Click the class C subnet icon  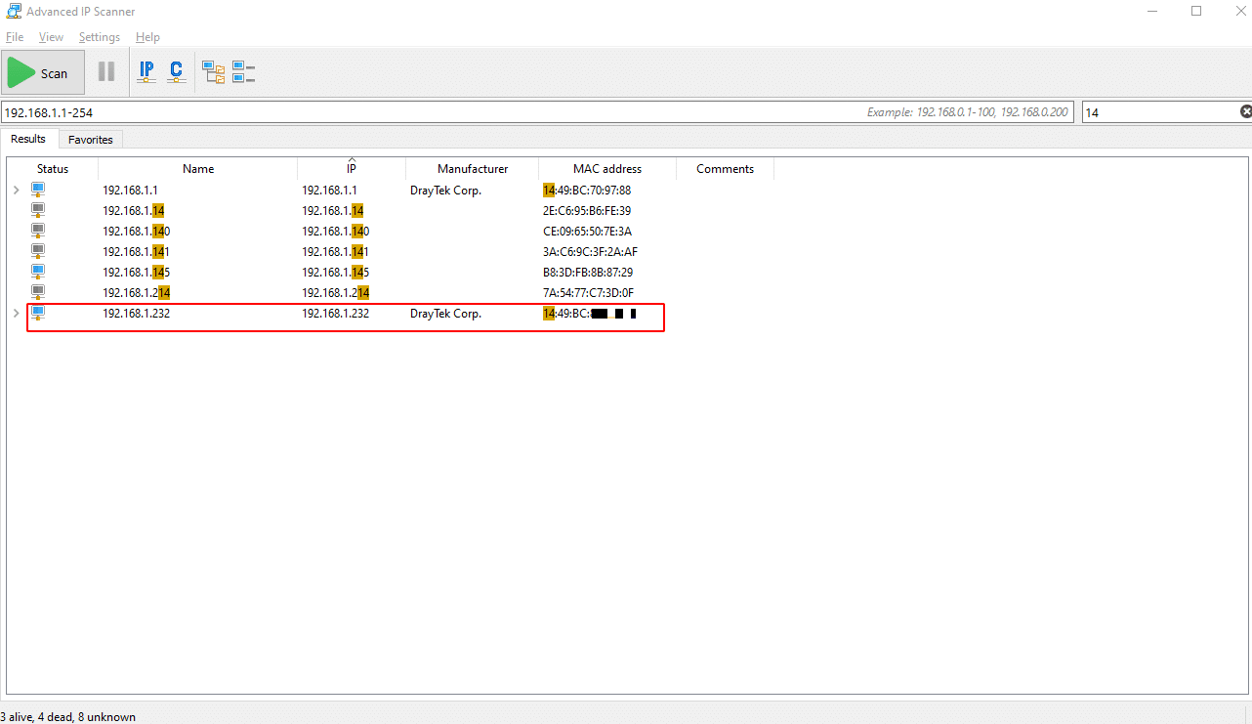point(176,71)
